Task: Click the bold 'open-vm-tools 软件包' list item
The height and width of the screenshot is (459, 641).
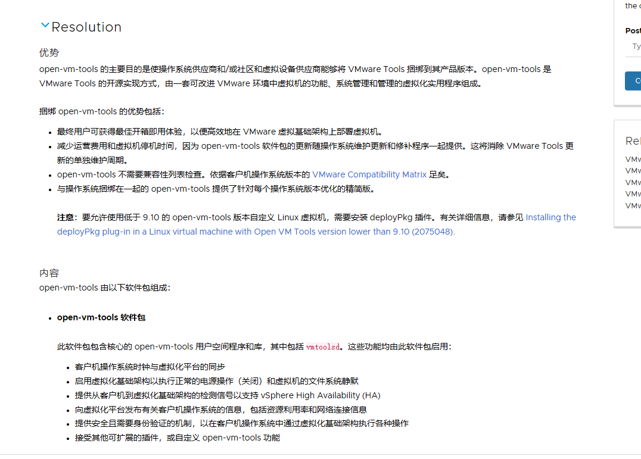Action: (x=101, y=317)
